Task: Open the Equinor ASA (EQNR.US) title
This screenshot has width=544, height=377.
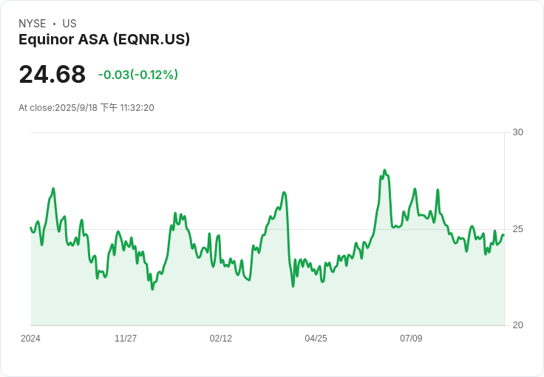Action: [104, 39]
